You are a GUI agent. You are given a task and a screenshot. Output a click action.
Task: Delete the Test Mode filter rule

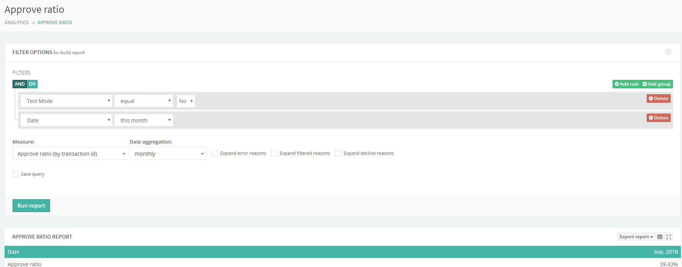pos(658,98)
